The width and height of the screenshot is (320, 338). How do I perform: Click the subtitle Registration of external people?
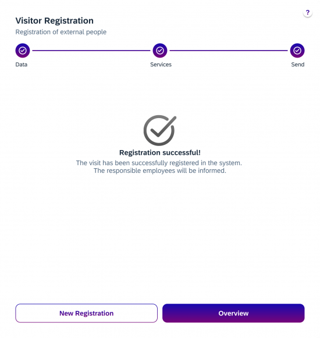point(61,32)
